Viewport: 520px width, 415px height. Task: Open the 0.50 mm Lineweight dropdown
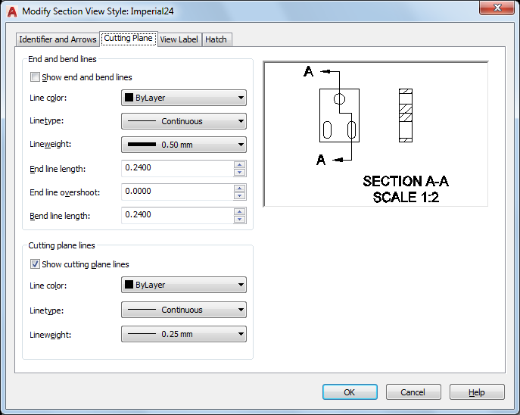(184, 145)
